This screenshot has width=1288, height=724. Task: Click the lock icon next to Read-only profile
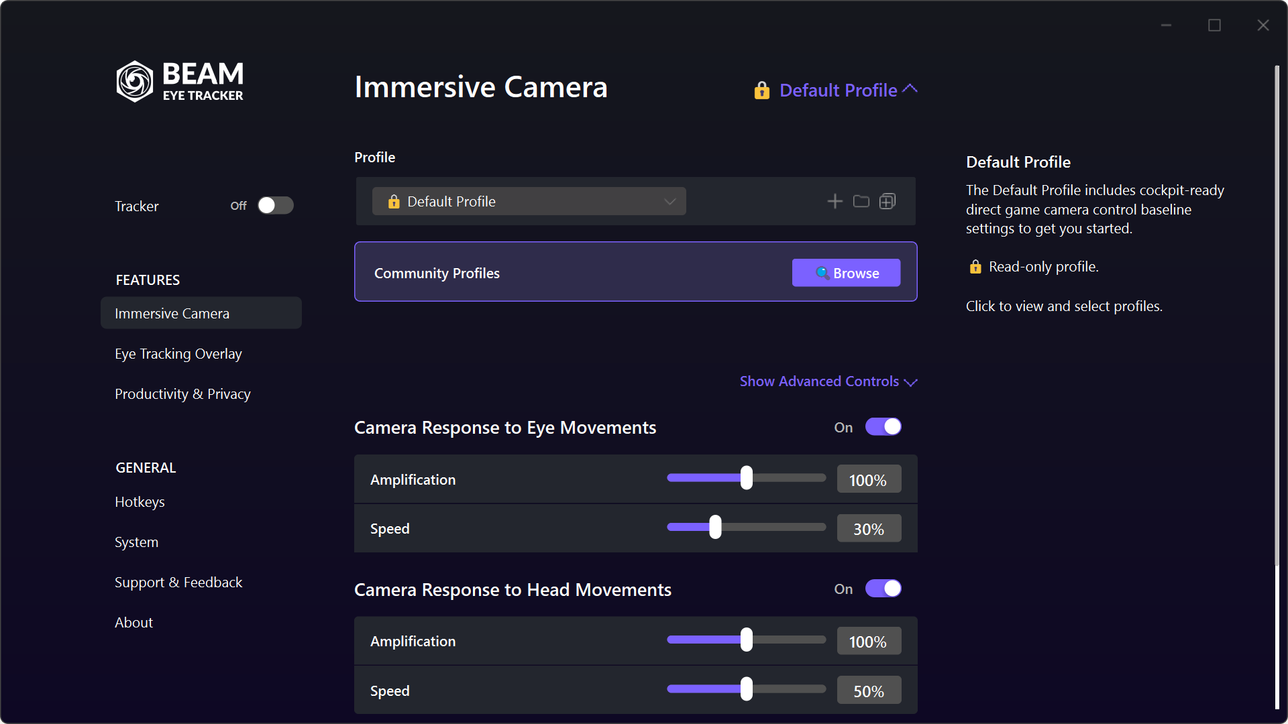(x=975, y=267)
